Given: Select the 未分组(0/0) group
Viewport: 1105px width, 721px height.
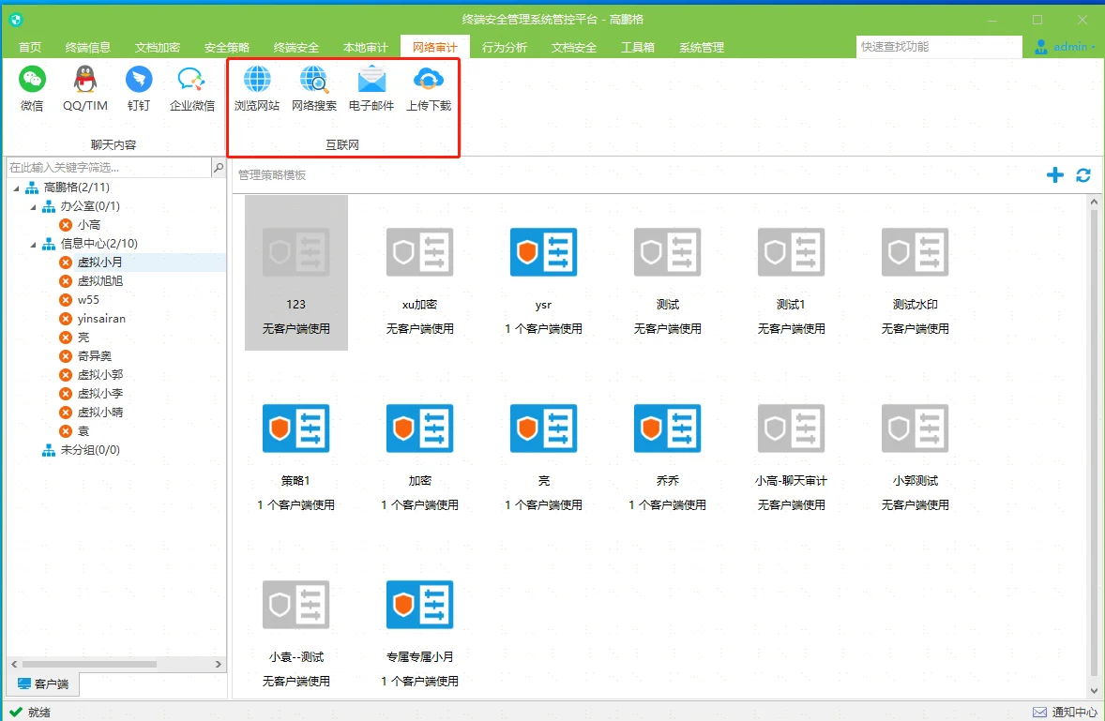Looking at the screenshot, I should 89,450.
